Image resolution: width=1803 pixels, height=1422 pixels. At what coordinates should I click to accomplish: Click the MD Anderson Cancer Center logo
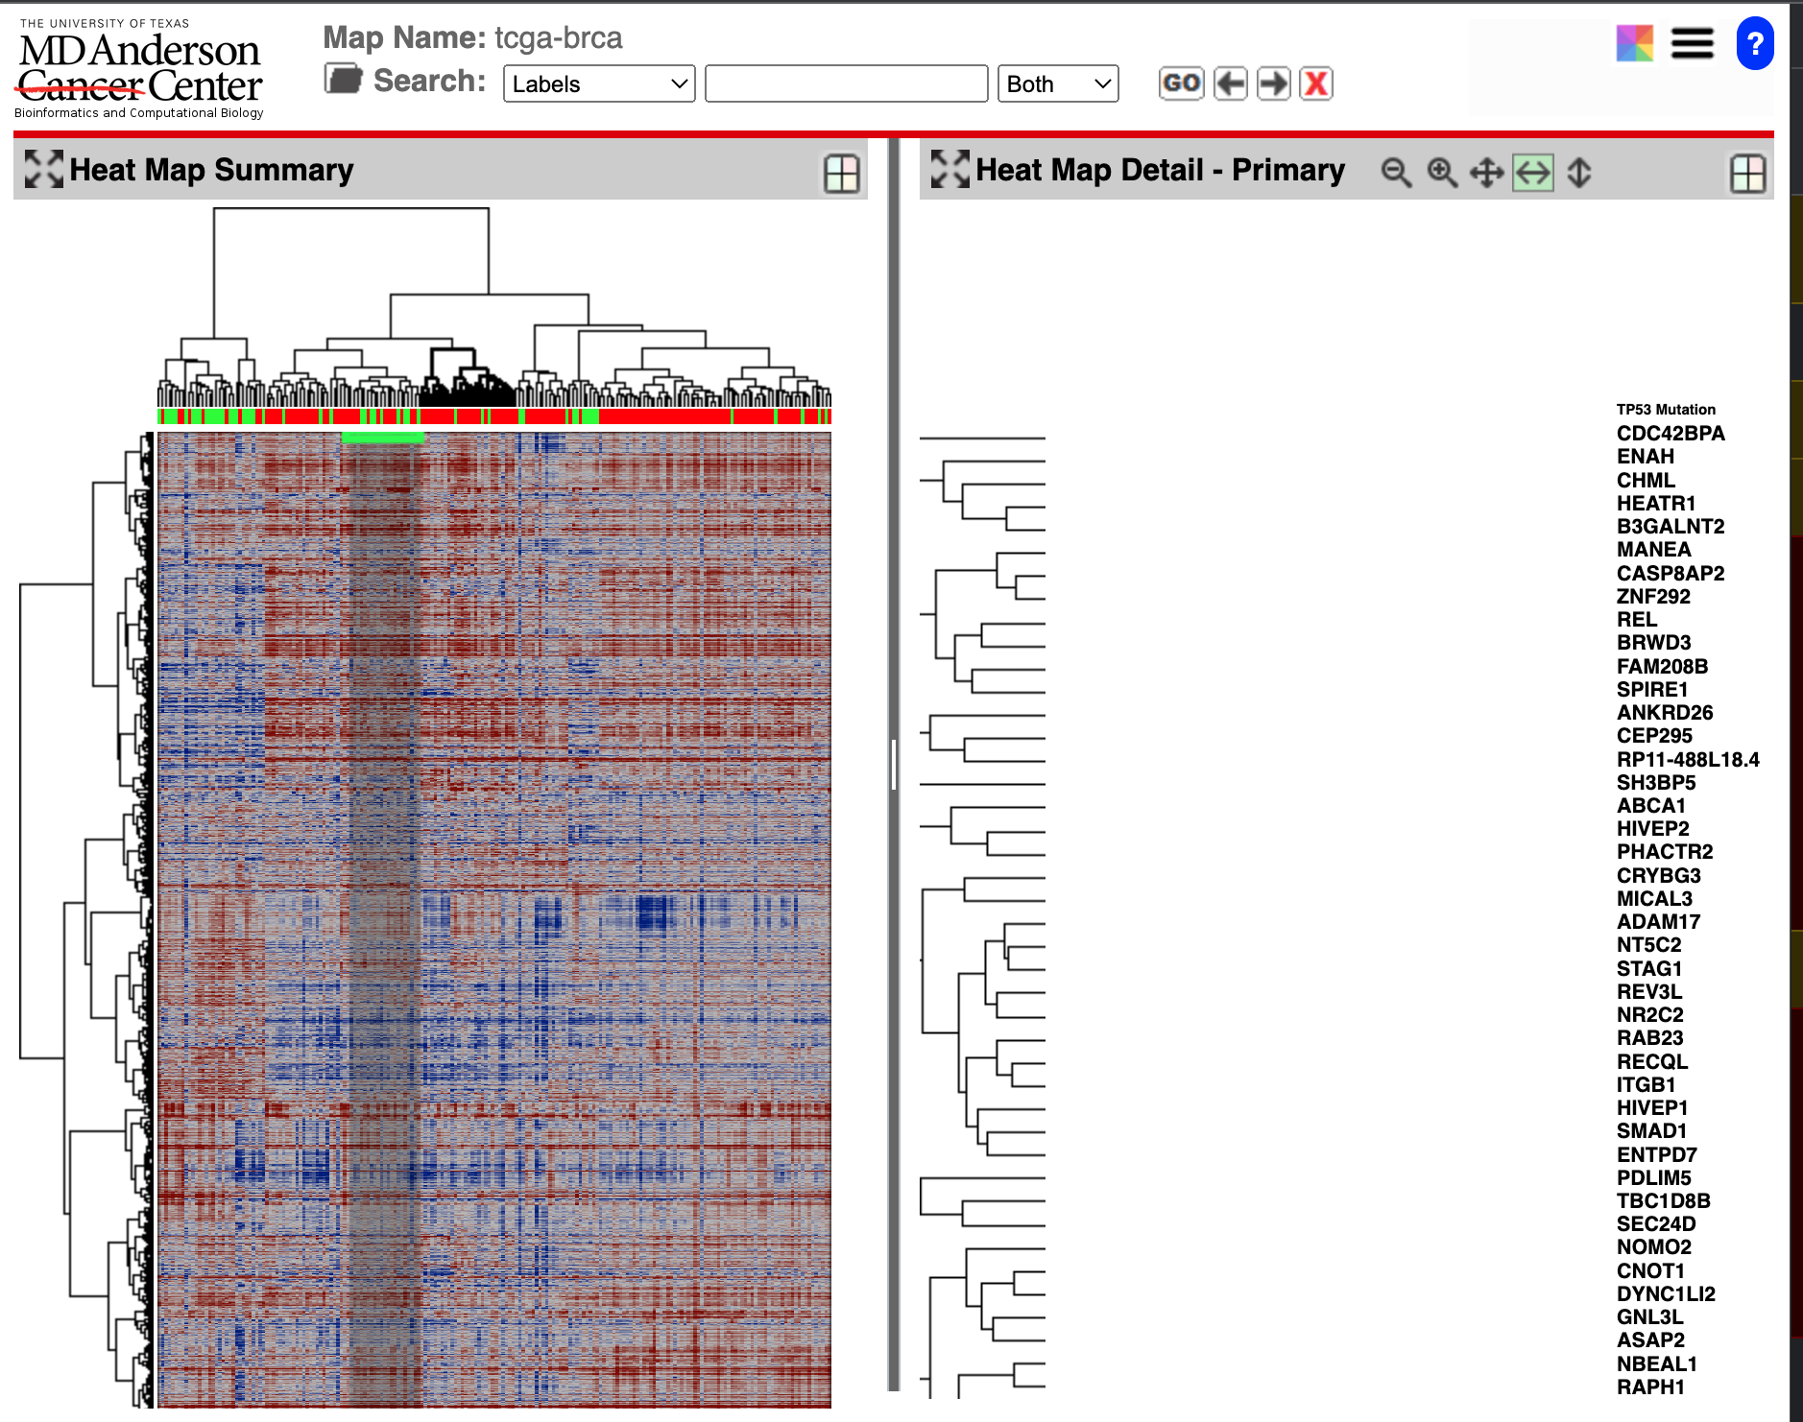[140, 69]
